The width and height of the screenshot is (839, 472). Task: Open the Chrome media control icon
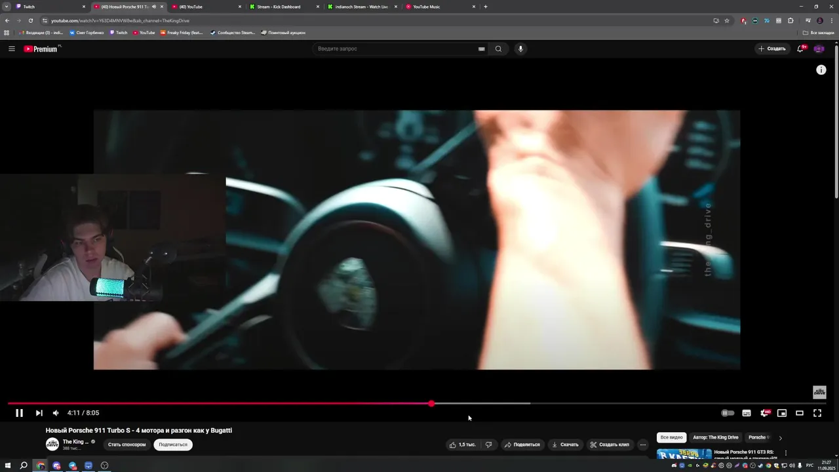[808, 20]
